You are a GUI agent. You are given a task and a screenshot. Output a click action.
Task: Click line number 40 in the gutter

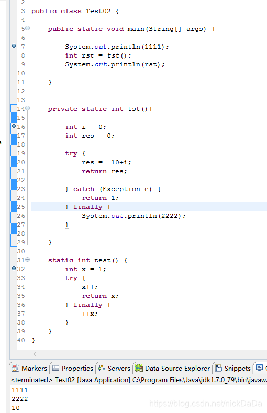tap(21, 340)
